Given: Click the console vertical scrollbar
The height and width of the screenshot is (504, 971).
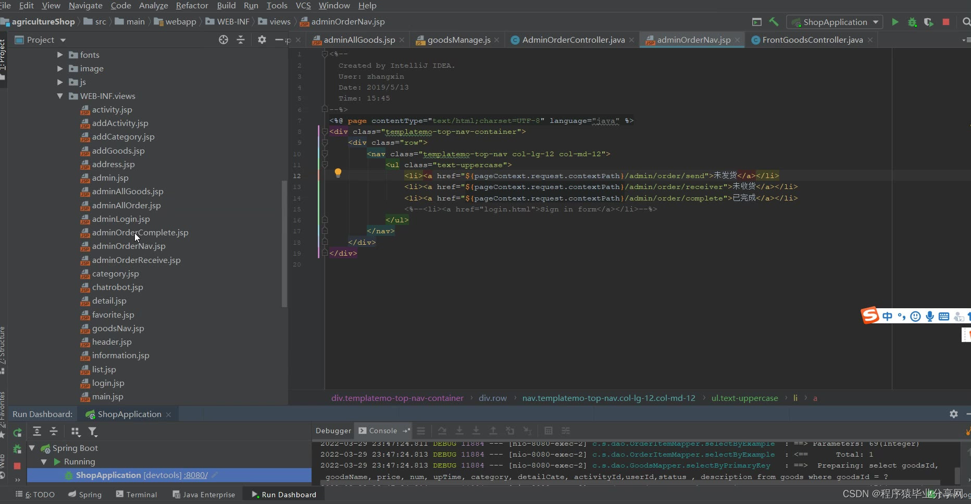Looking at the screenshot, I should point(957,475).
